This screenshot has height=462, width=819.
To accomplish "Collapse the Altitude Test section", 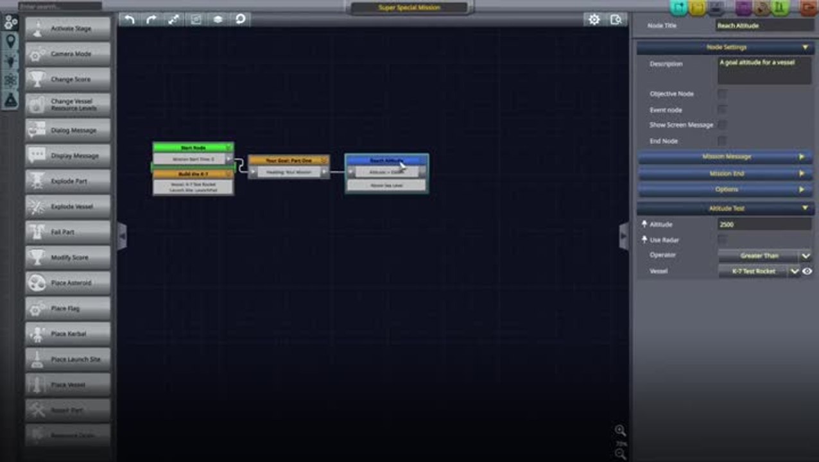I will (725, 209).
